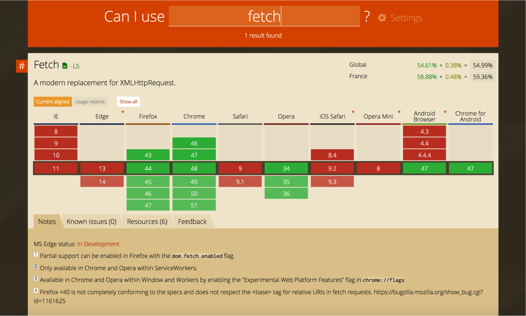This screenshot has width=526, height=316.
Task: Click the LS spec document icon
Action: click(x=65, y=66)
